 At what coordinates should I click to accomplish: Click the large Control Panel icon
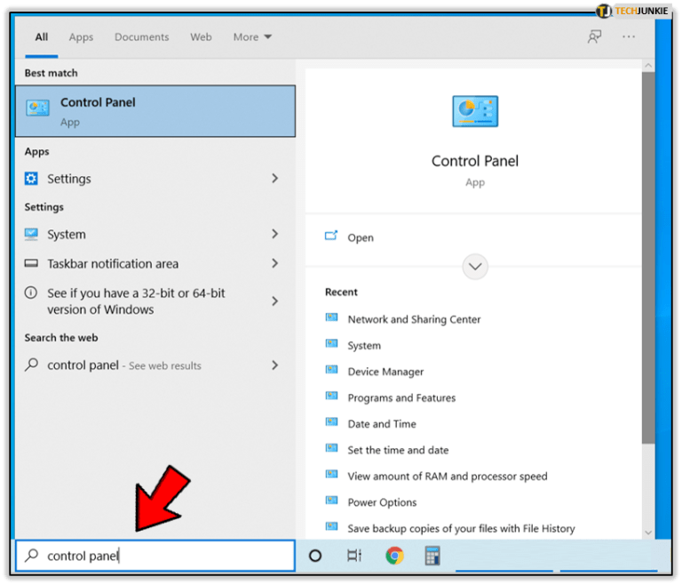pyautogui.click(x=475, y=111)
